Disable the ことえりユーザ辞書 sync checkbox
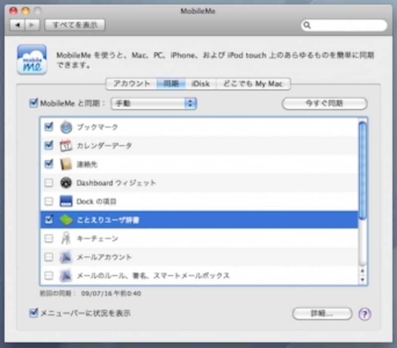This screenshot has height=348, width=397. coord(48,220)
